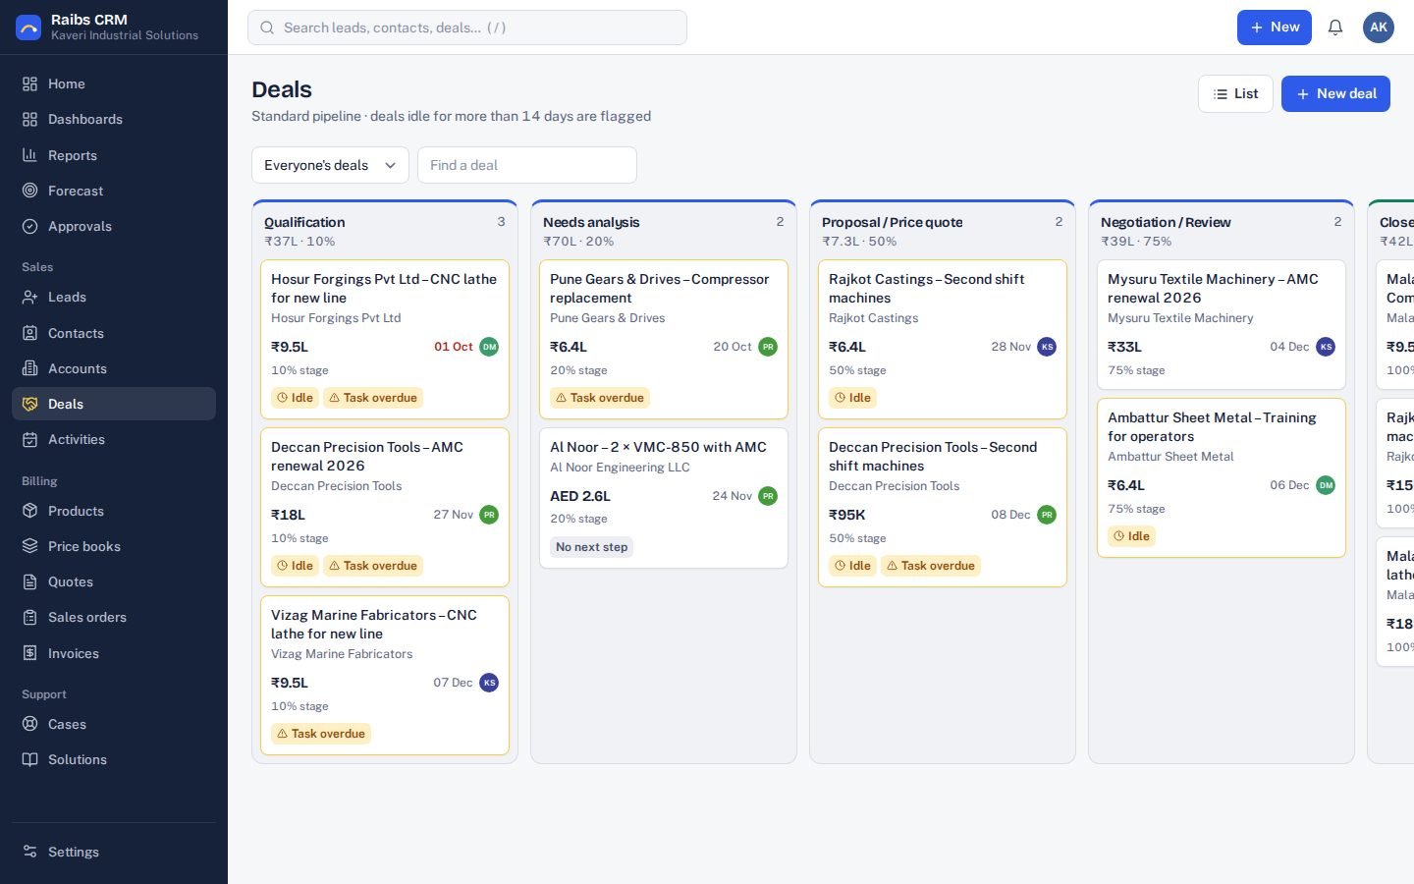Click the KS owner avatar on Vizag Marine deal
Viewport: 1414px width, 884px height.
[489, 683]
